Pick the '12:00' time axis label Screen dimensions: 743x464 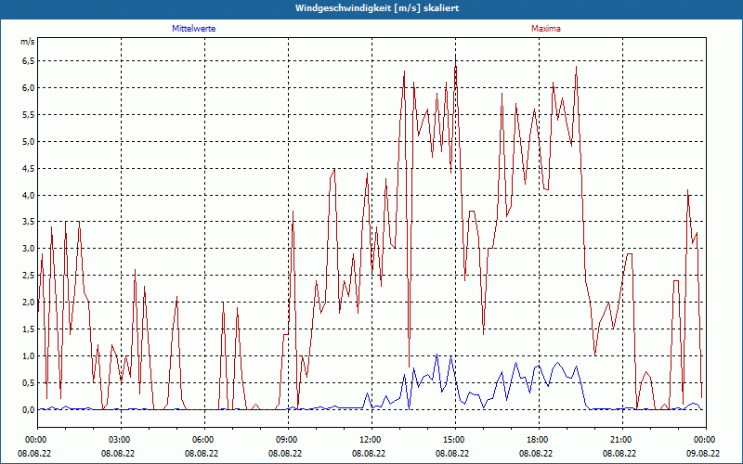click(x=372, y=440)
